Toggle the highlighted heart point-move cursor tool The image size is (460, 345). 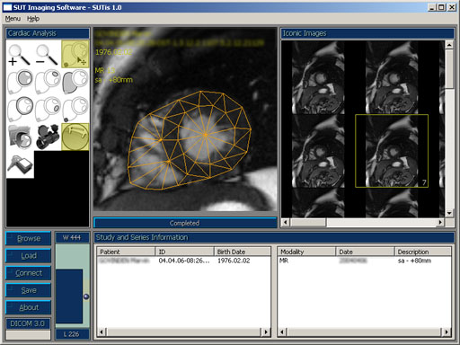tap(75, 54)
